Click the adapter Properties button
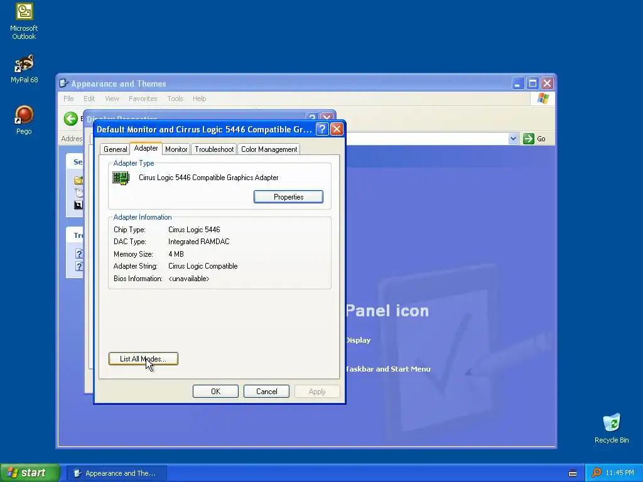643x482 pixels. pyautogui.click(x=288, y=196)
